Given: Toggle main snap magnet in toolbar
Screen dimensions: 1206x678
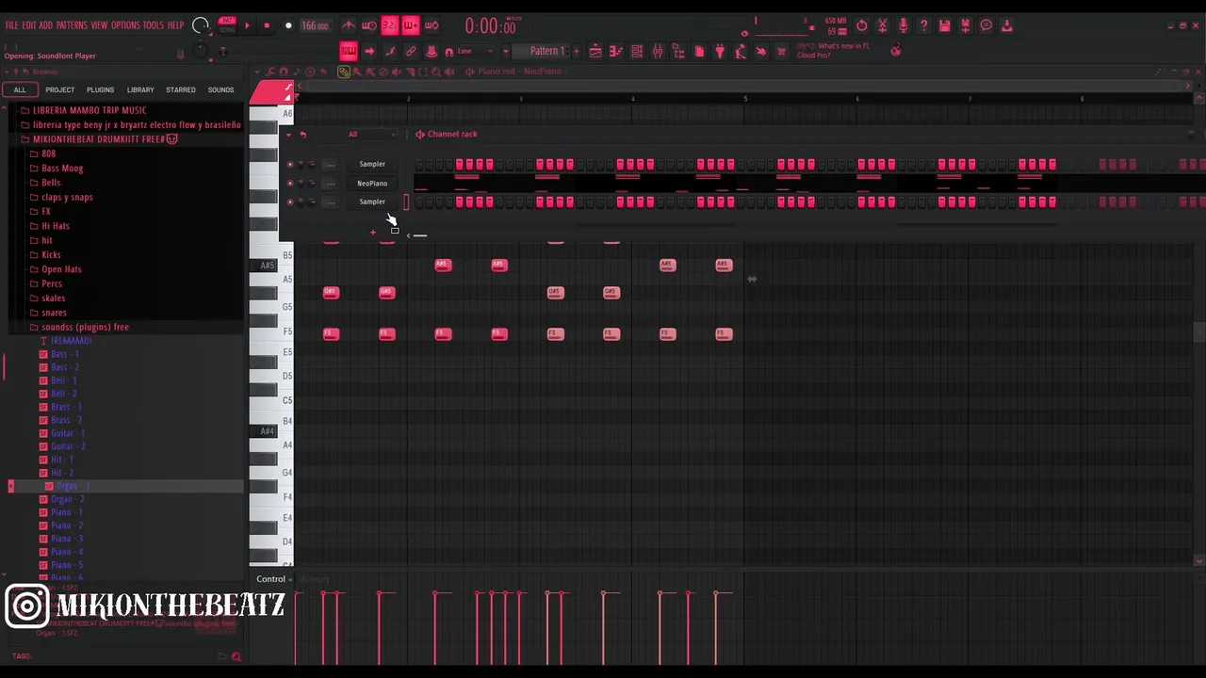Looking at the screenshot, I should tap(449, 51).
